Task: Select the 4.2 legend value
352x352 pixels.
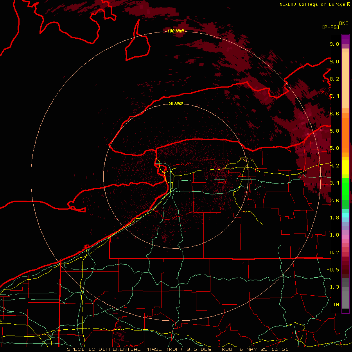Action: tap(334, 166)
